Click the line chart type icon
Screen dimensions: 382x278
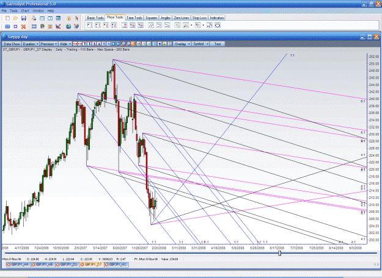click(x=149, y=44)
